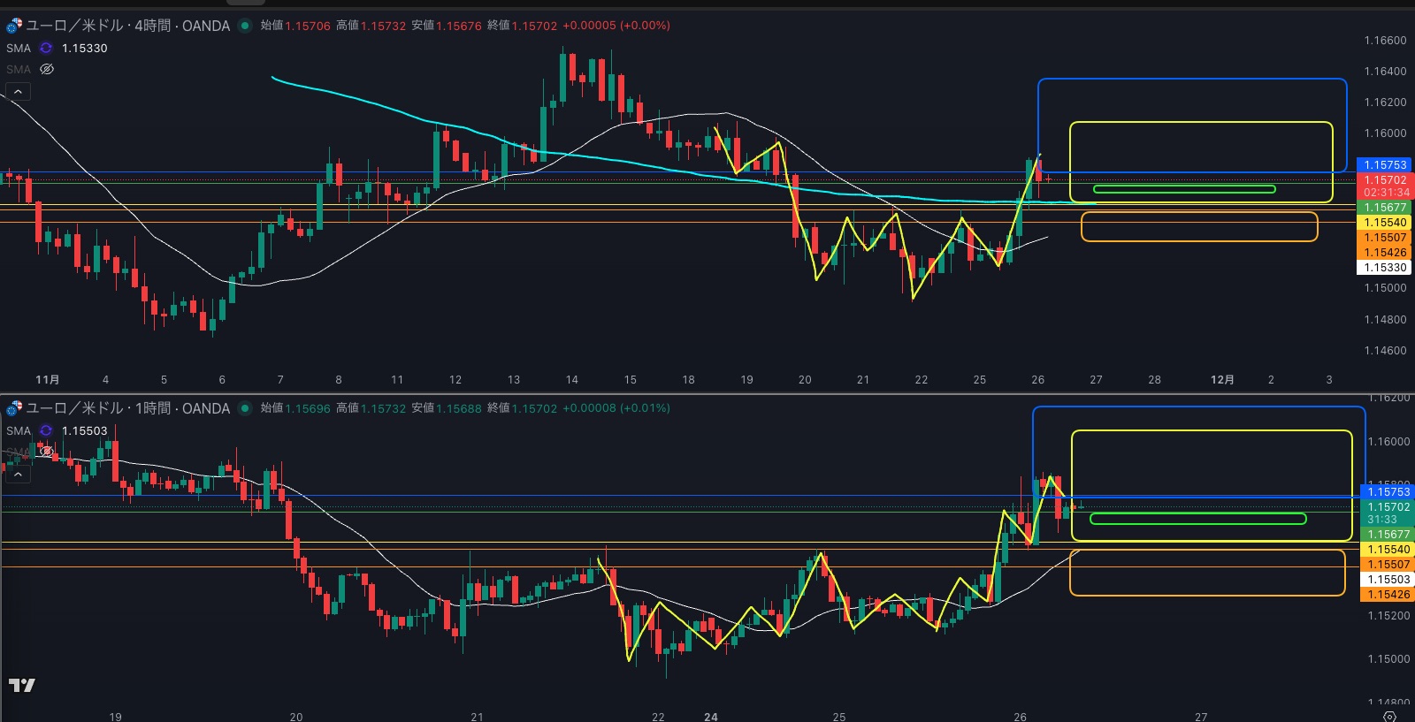Click the green market status dot on 1-hour chart

point(245,408)
